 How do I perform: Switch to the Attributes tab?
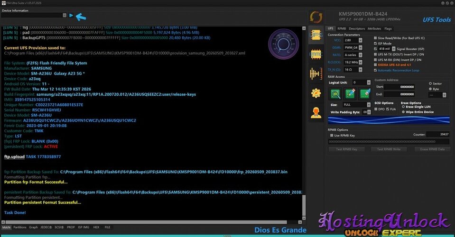[374, 29]
